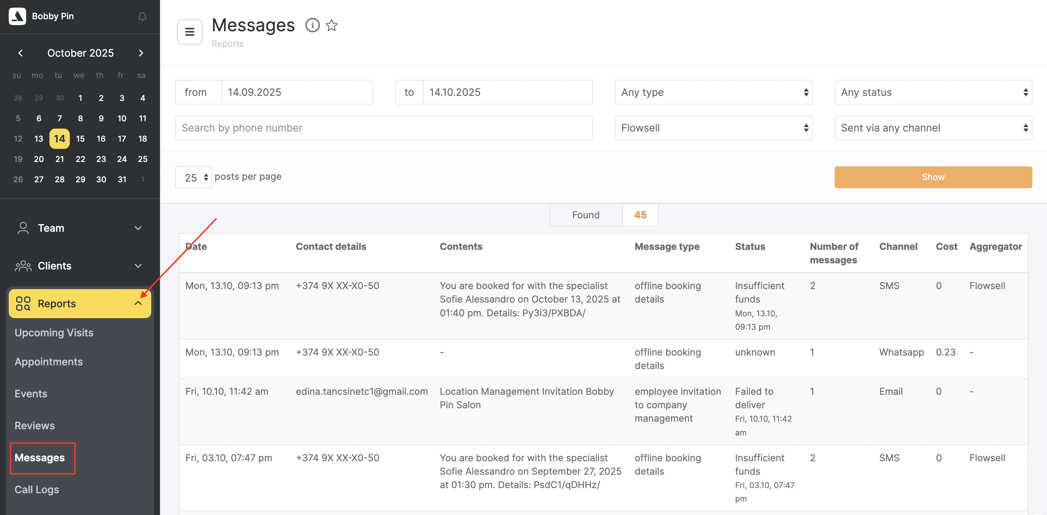Screen dimensions: 1047x515
Task: Open the Any status dropdown
Action: point(933,92)
